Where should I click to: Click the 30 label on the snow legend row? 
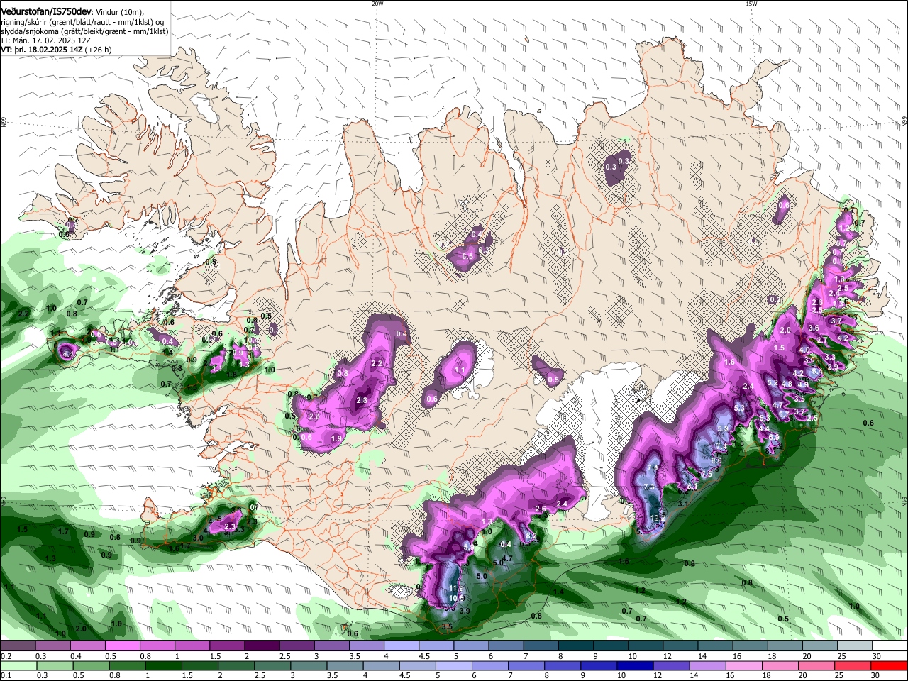point(877,657)
